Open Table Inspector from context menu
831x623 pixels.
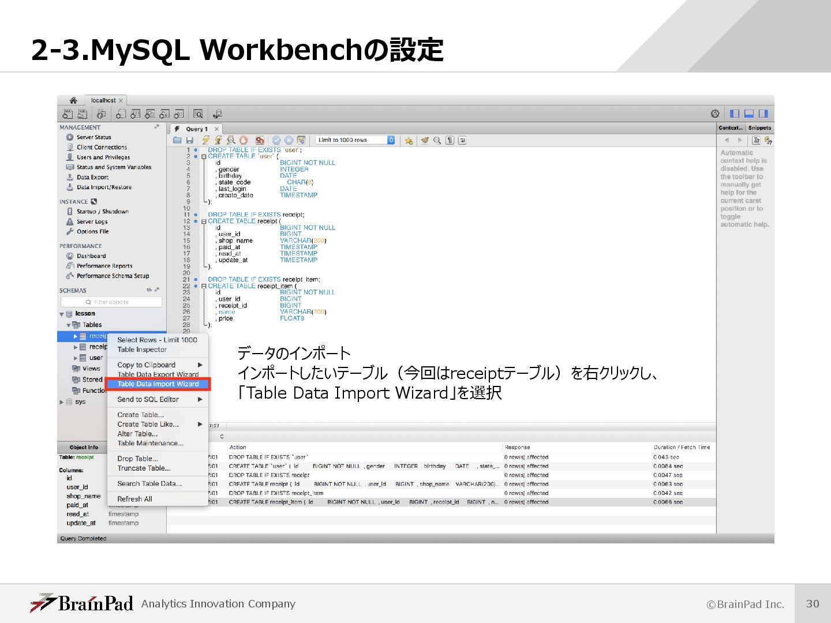pos(158,350)
